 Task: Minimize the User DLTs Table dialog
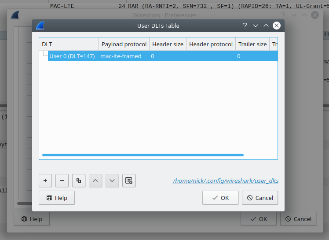coord(256,26)
